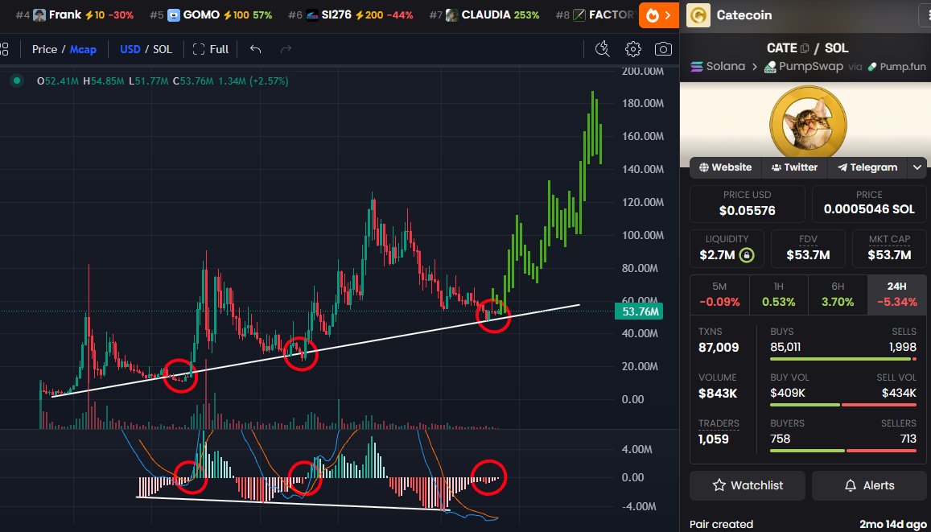Expand more links chevron beside Telegram
Screen dimensions: 931x532
click(x=917, y=167)
